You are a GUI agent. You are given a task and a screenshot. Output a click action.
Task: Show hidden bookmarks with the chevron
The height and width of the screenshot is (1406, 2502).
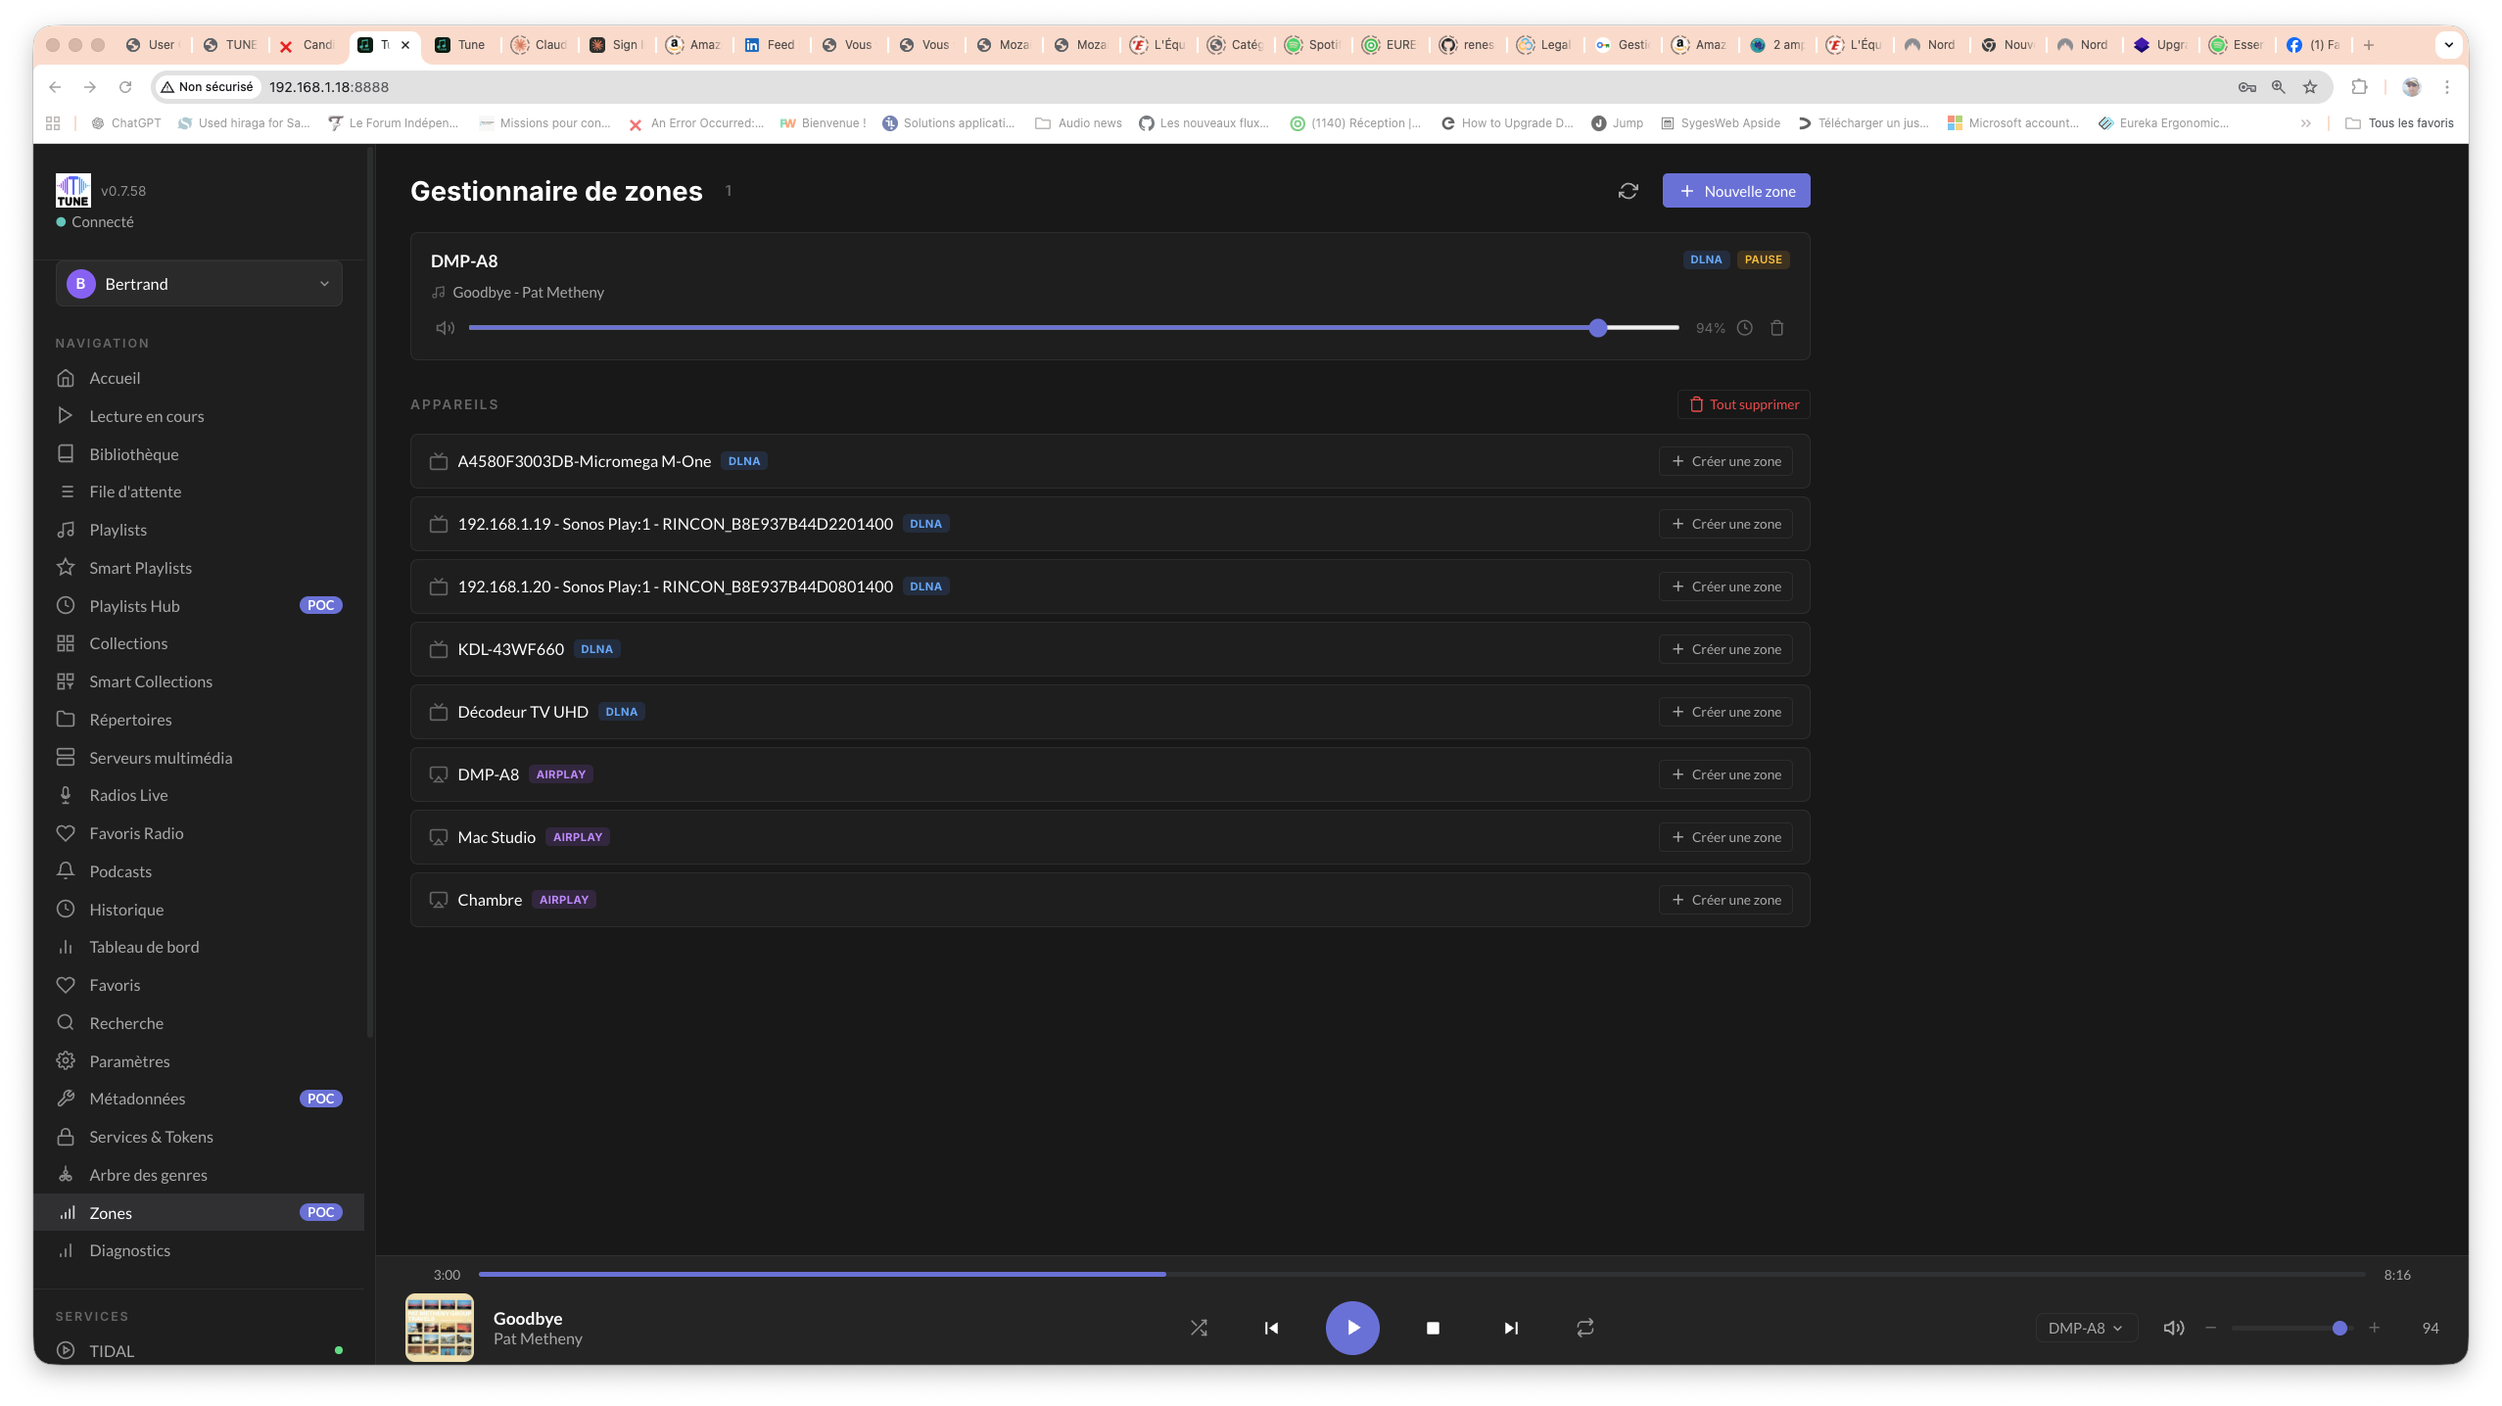pos(2305,123)
